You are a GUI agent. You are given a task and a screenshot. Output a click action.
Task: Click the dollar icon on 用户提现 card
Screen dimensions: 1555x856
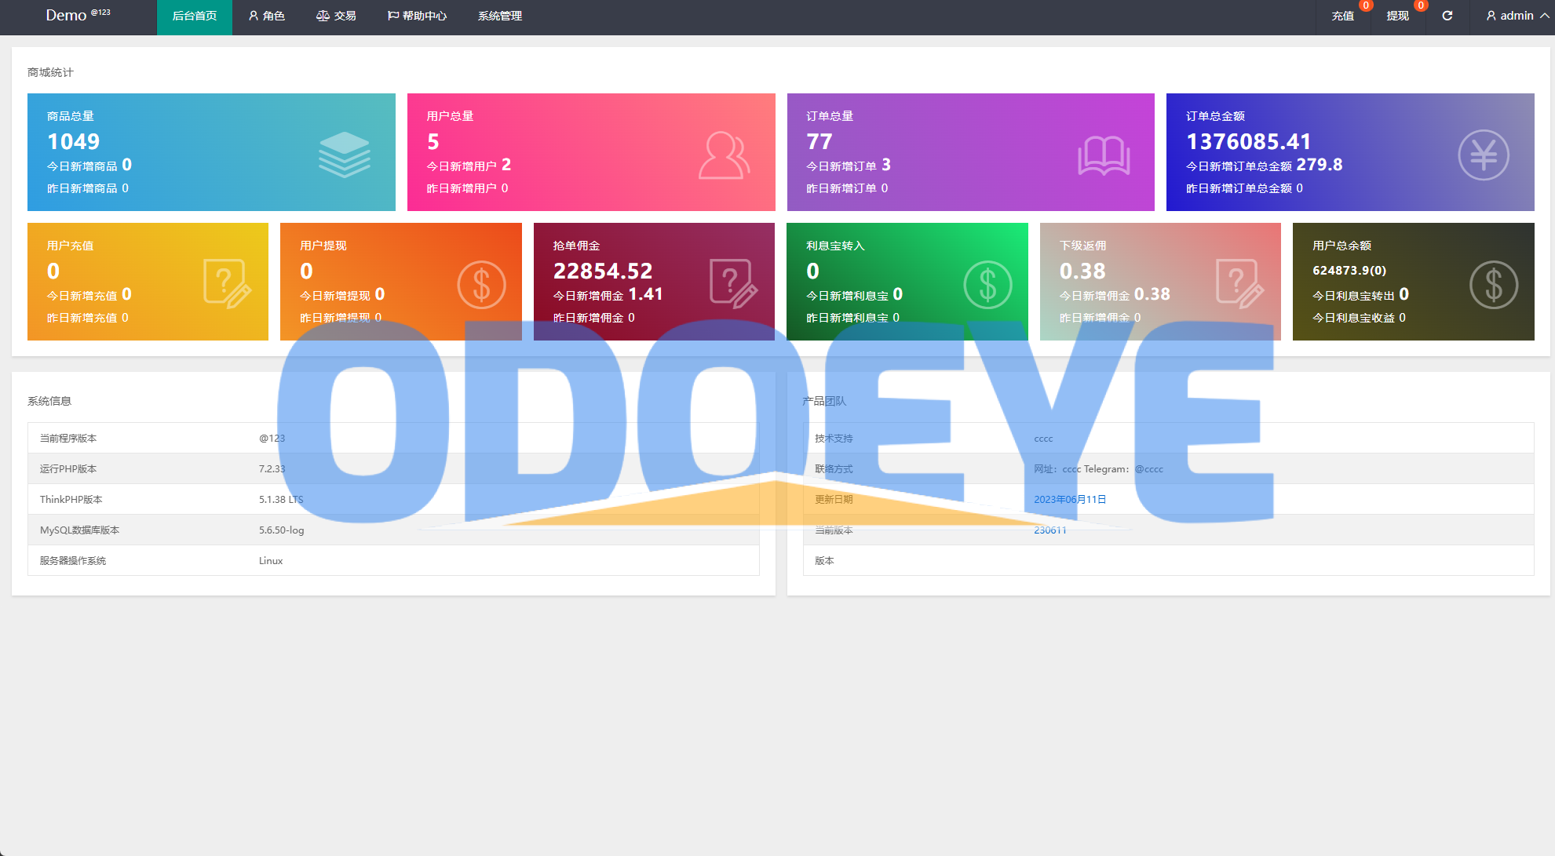click(x=481, y=284)
